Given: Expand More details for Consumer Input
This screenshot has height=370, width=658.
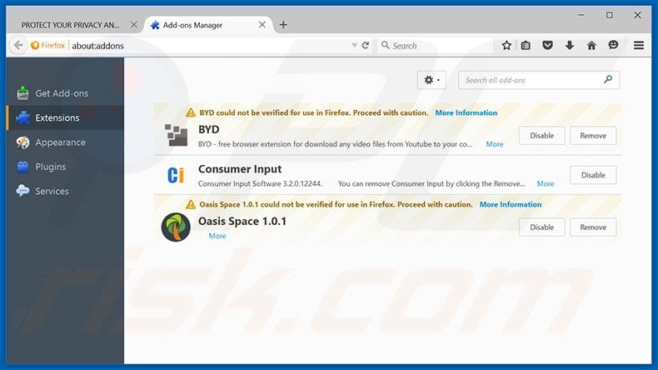Looking at the screenshot, I should coord(545,183).
